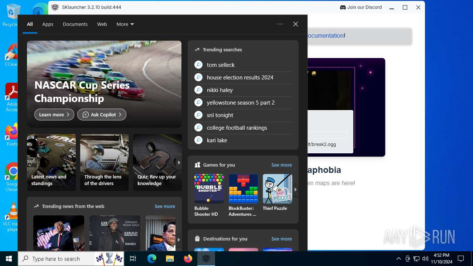This screenshot has width=473, height=266.
Task: Open See more for Games for you
Action: point(282,165)
